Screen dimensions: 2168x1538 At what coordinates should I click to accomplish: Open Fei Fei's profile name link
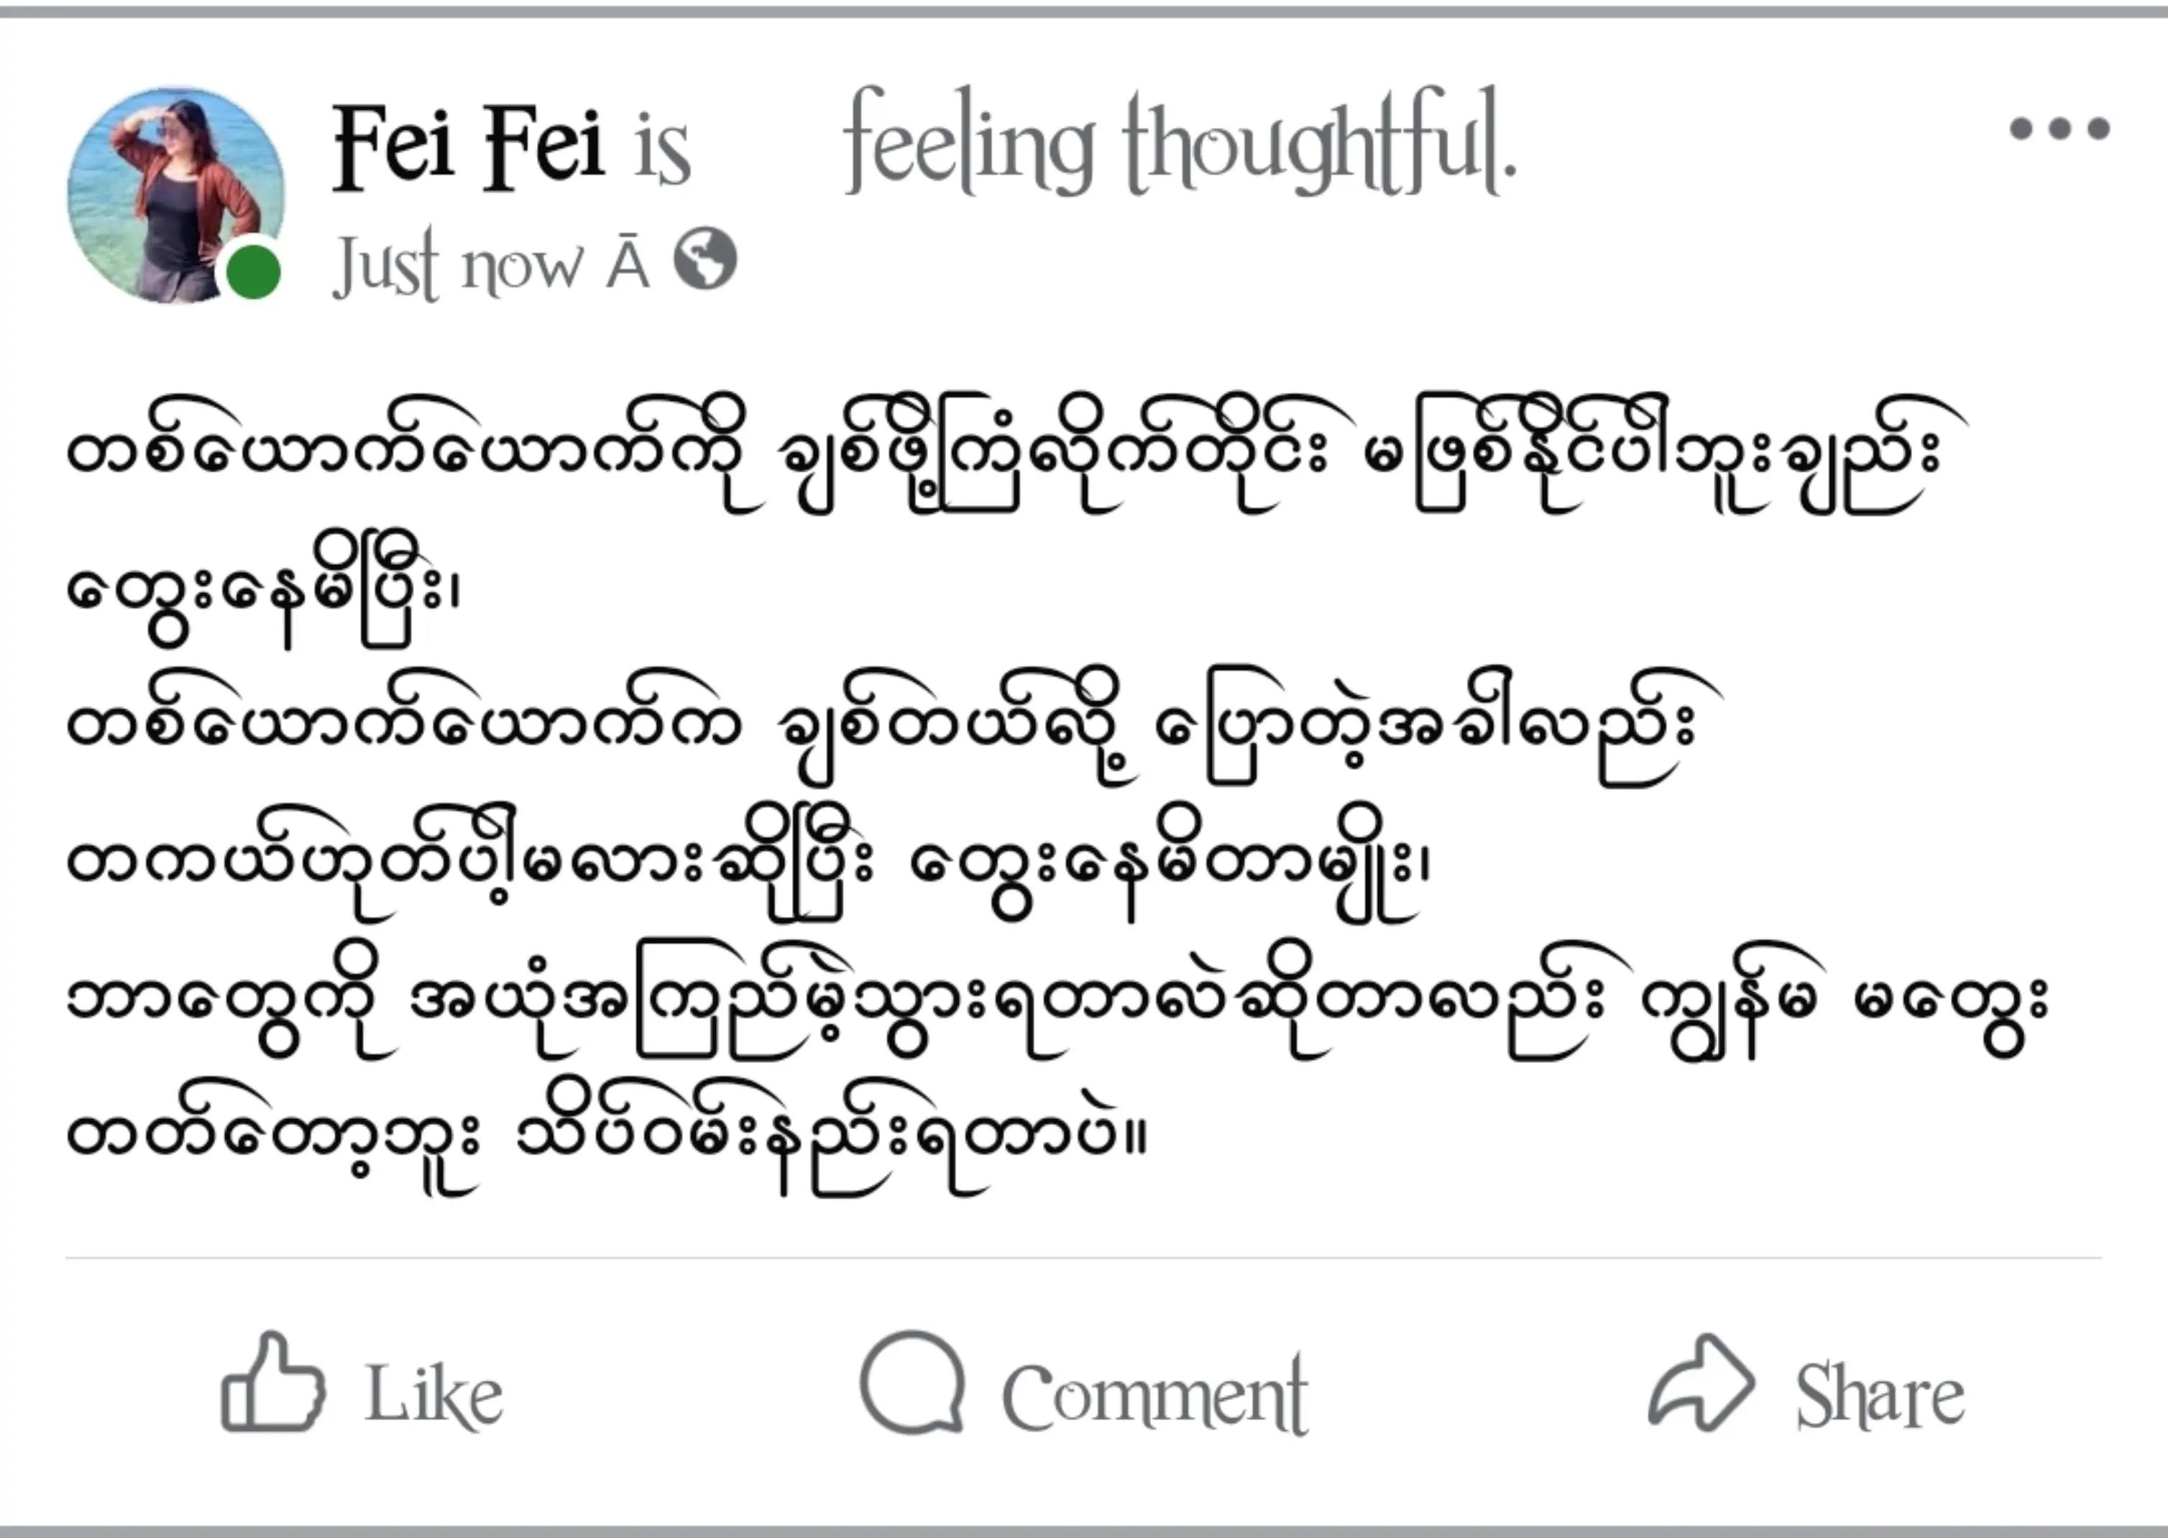(468, 147)
